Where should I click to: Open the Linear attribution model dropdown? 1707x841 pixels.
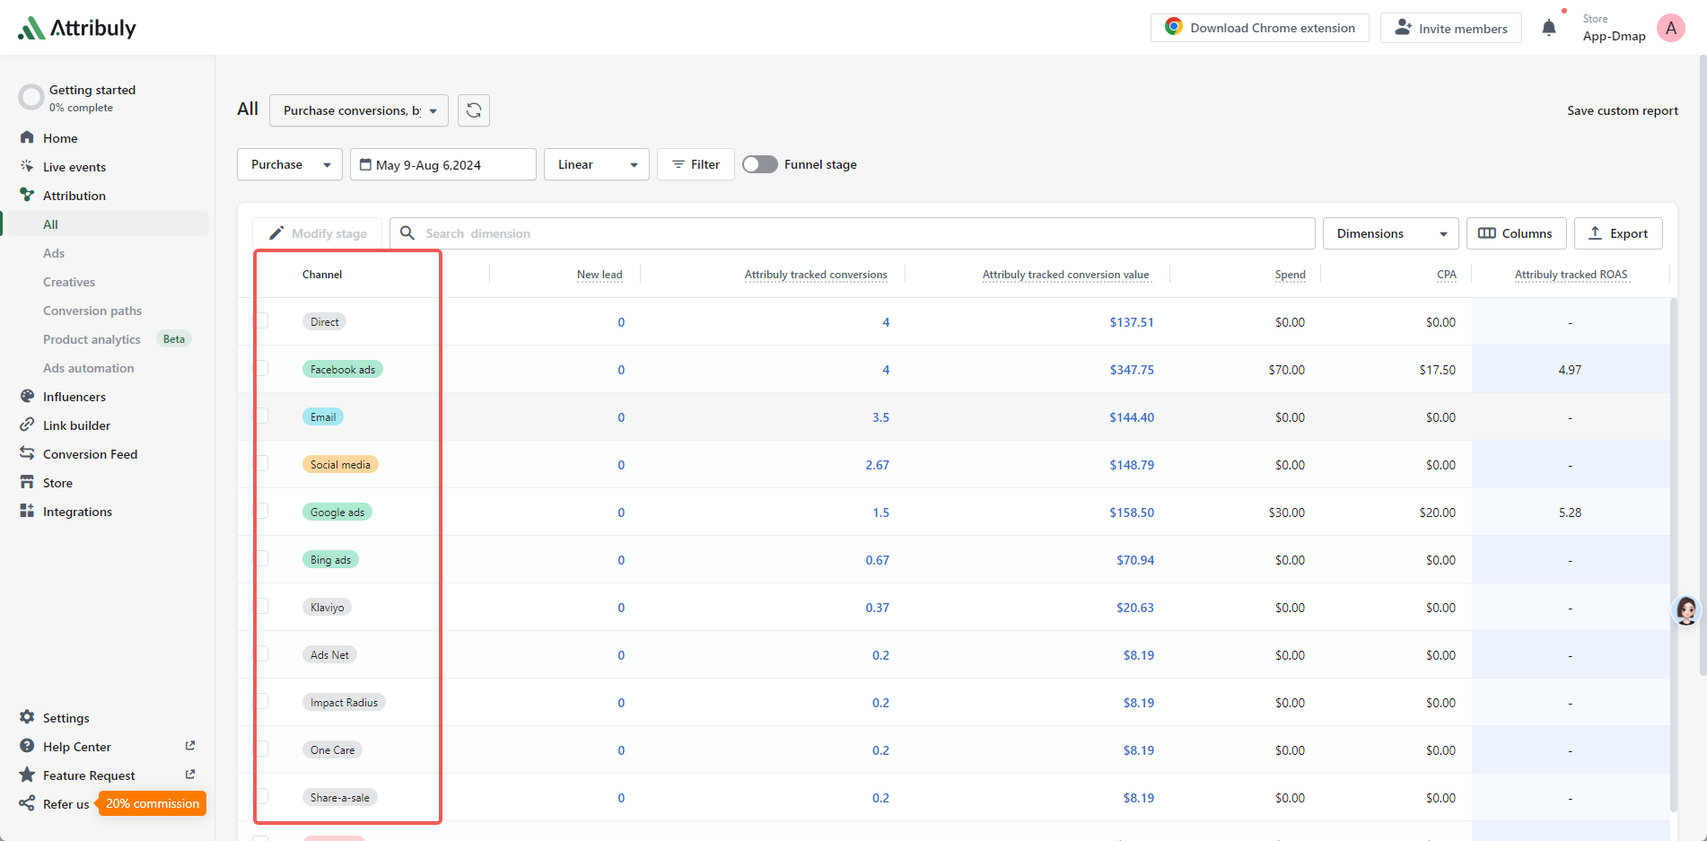(x=597, y=164)
